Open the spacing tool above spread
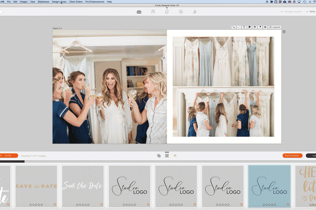 tap(239, 27)
